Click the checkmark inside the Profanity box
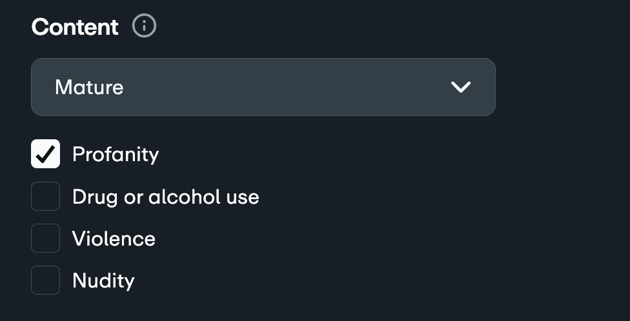Viewport: 630px width, 321px height. pyautogui.click(x=45, y=155)
